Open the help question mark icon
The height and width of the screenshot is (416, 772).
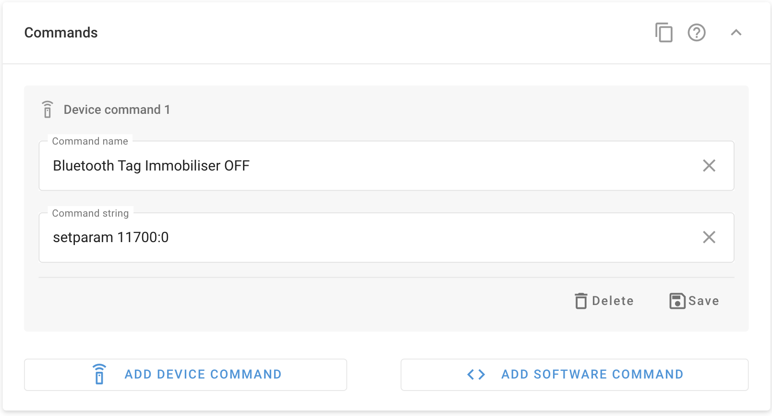[x=697, y=33]
